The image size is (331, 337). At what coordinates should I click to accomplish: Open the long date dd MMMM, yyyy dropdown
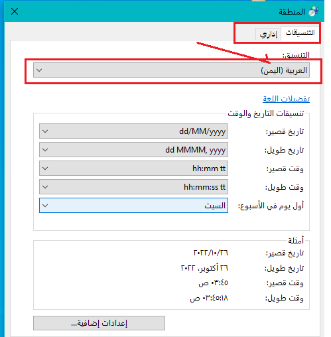[133, 150]
